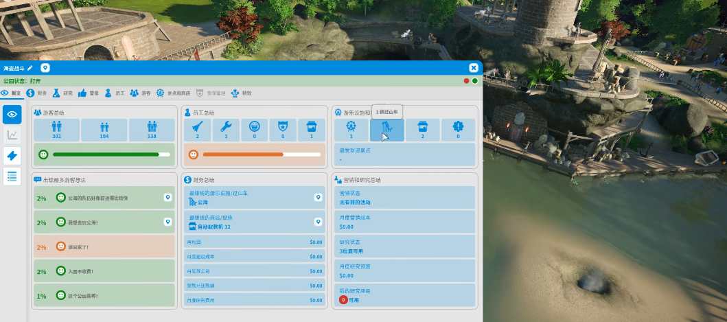This screenshot has height=322, width=727.
Task: Close the park management window
Action: click(474, 68)
